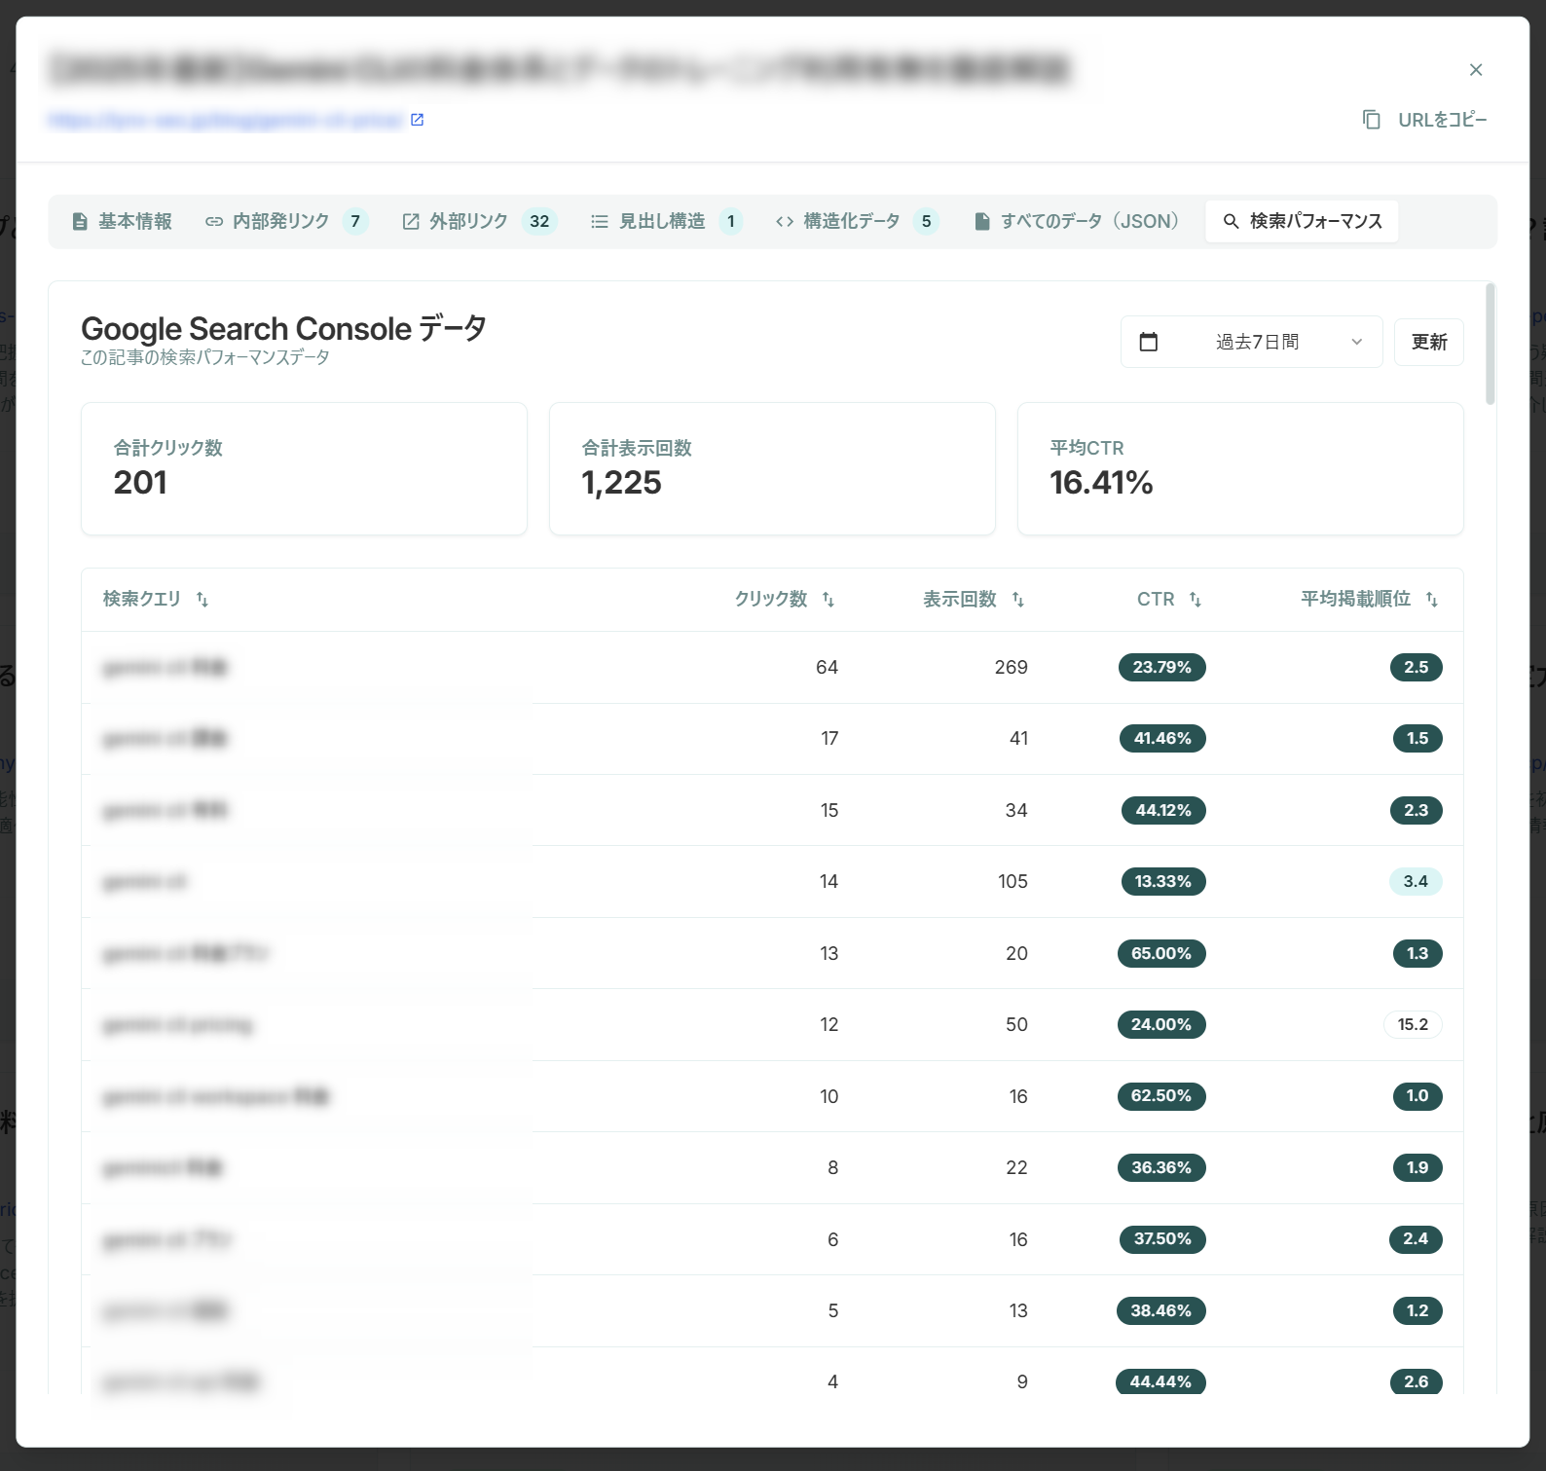The image size is (1546, 1471).
Task: Open the すべてのデータ（JSON） tab
Action: click(1077, 222)
